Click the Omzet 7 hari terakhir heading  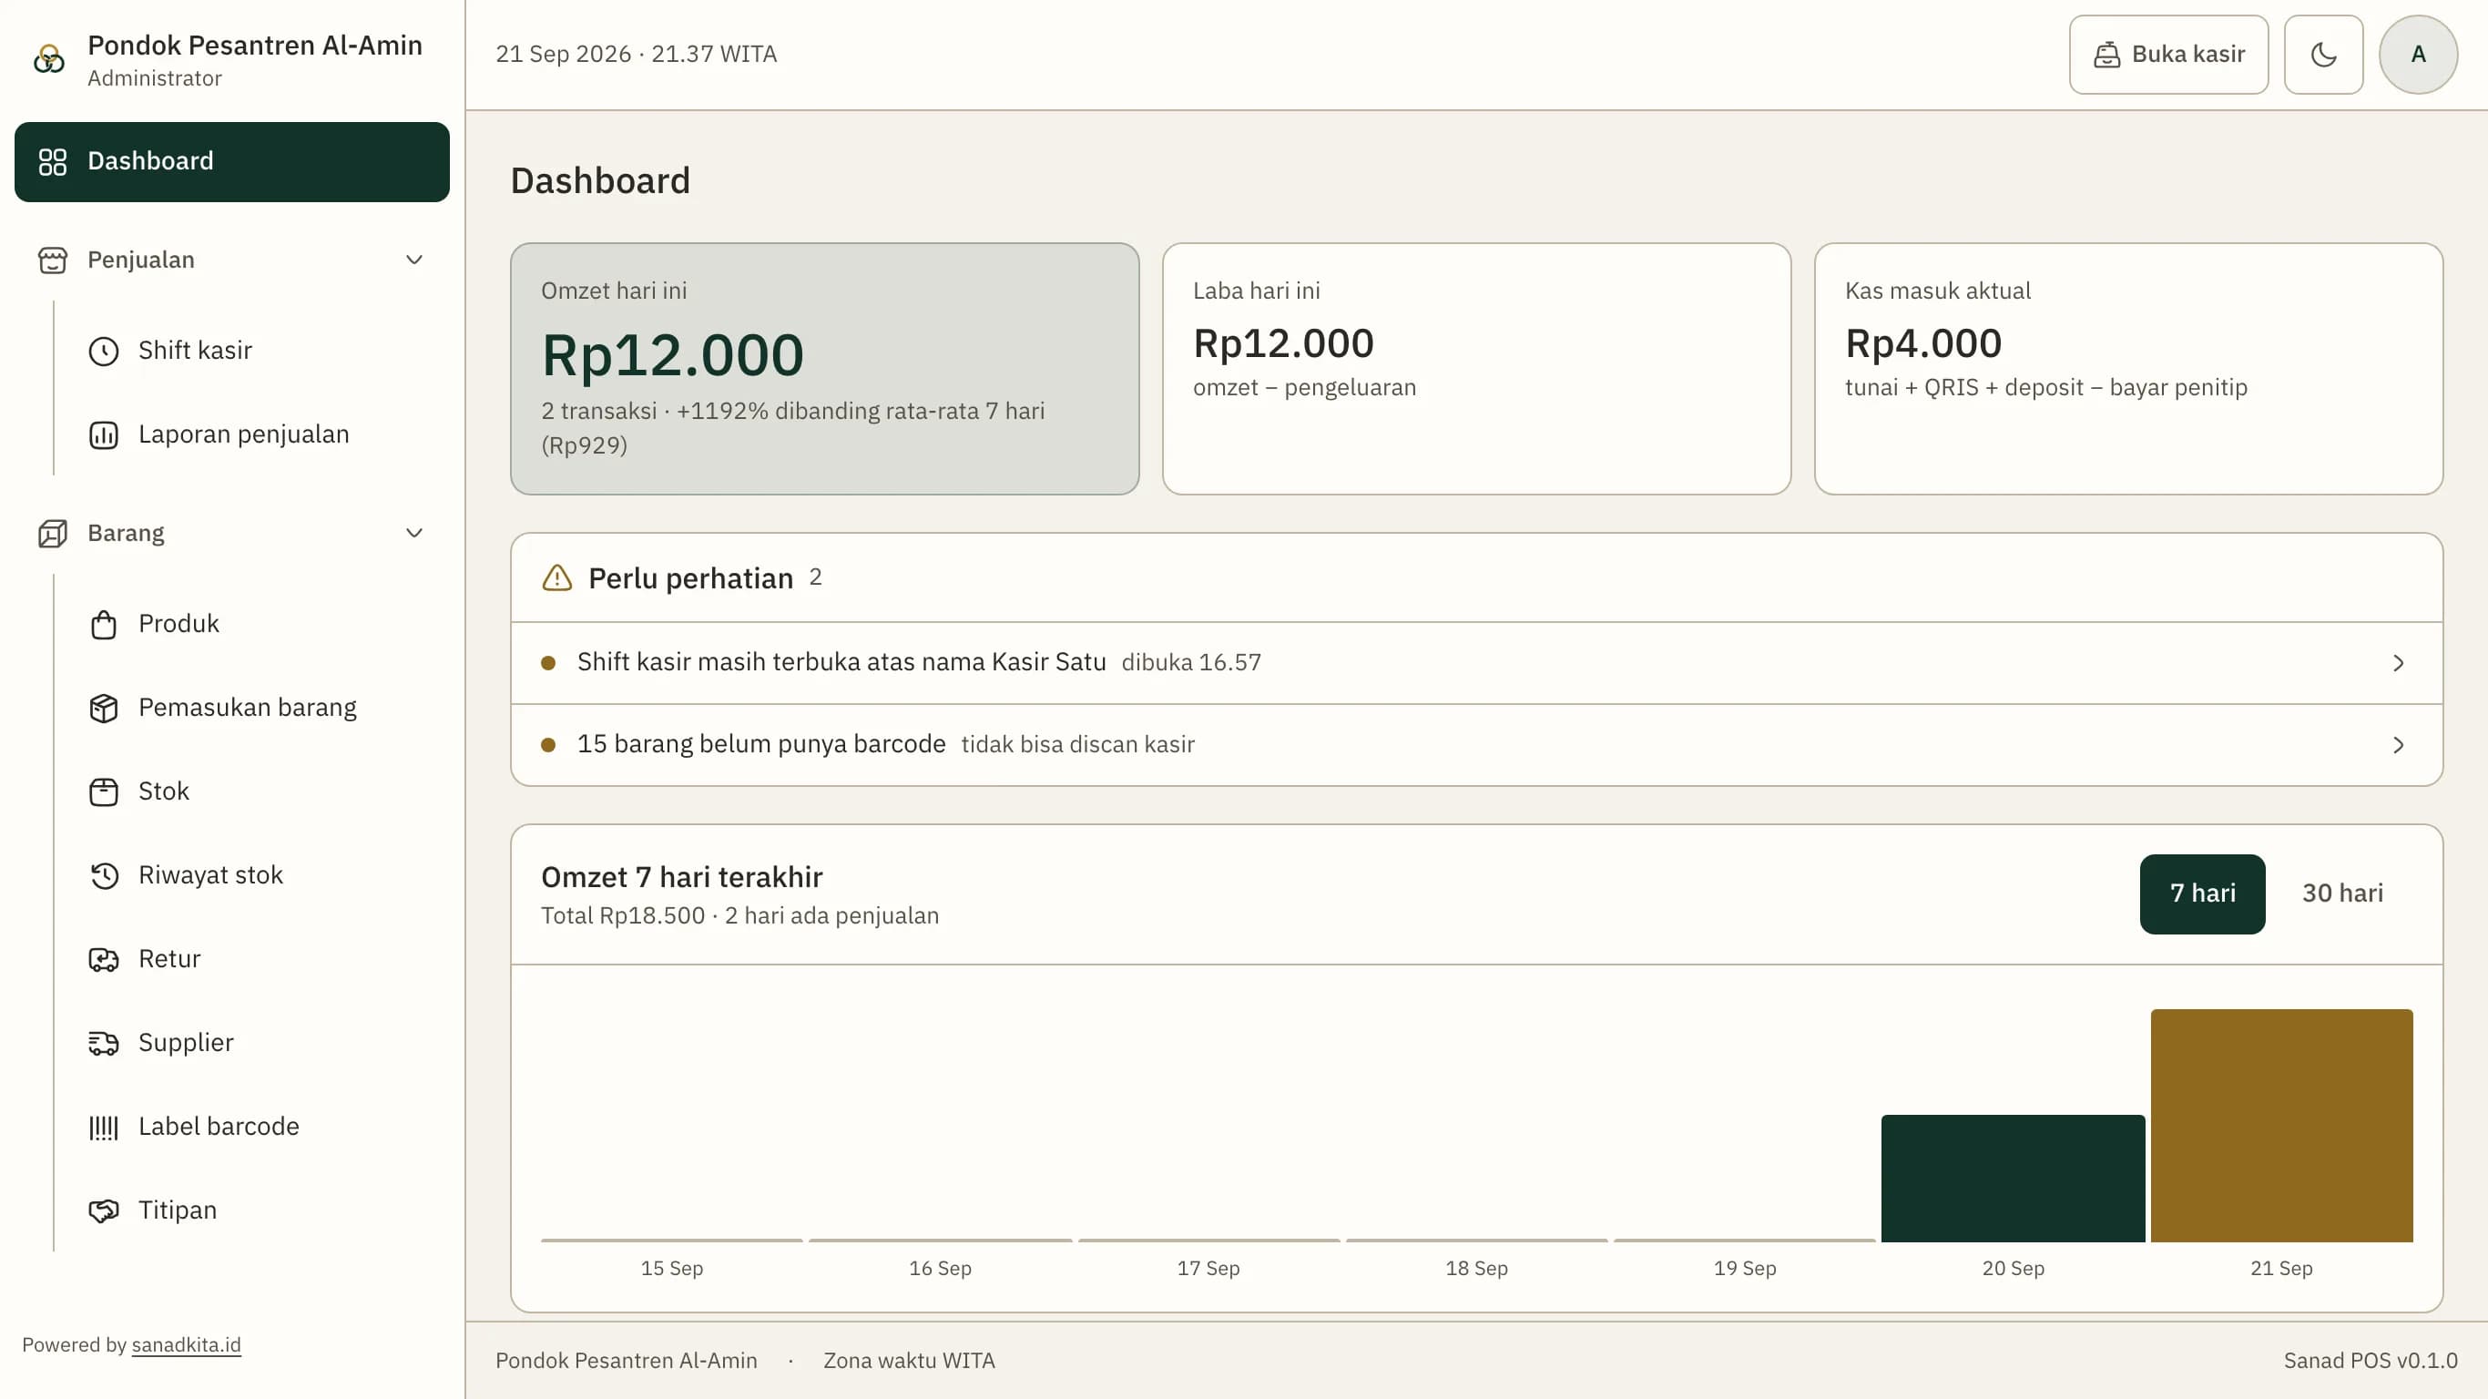(682, 877)
